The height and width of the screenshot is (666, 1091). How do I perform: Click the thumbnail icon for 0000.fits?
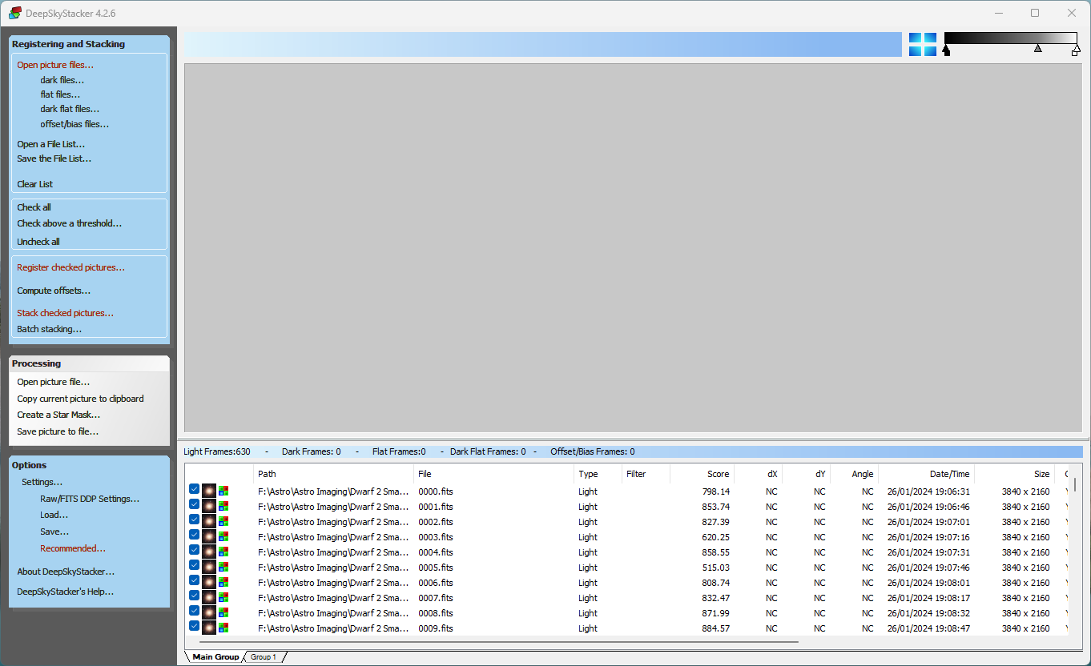(x=209, y=491)
